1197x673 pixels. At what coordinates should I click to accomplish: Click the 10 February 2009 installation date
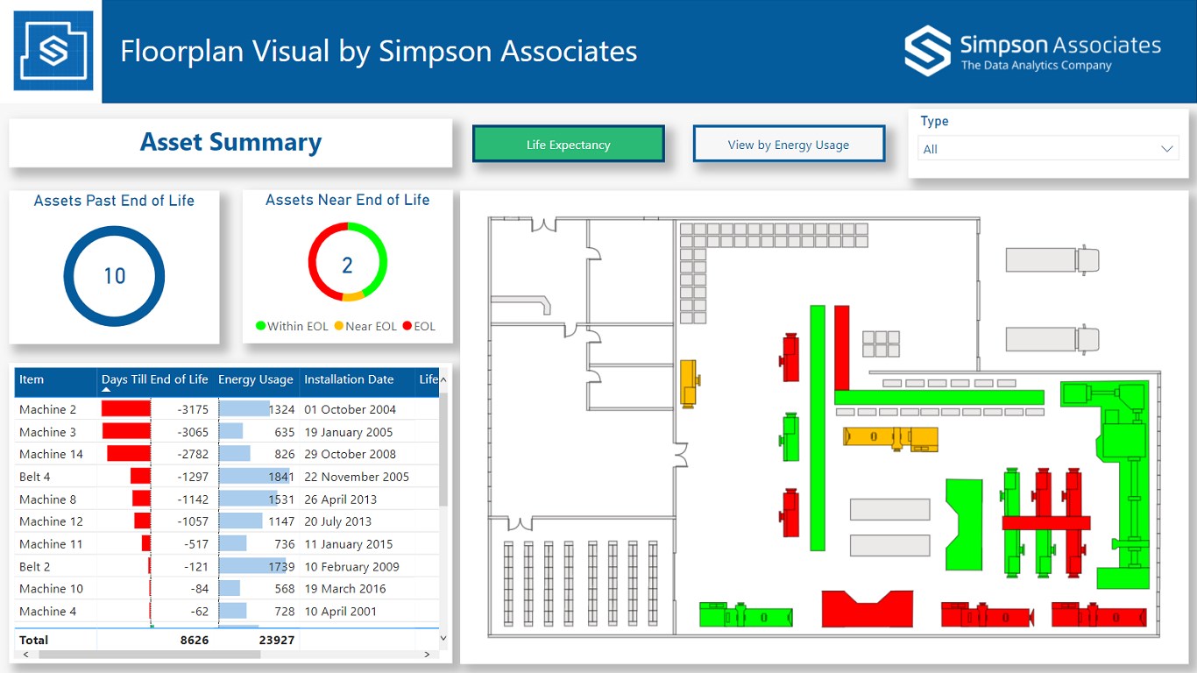[x=351, y=567]
